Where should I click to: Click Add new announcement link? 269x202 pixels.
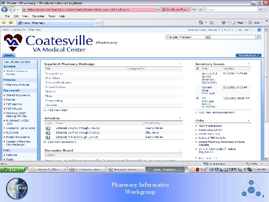[x=216, y=112]
